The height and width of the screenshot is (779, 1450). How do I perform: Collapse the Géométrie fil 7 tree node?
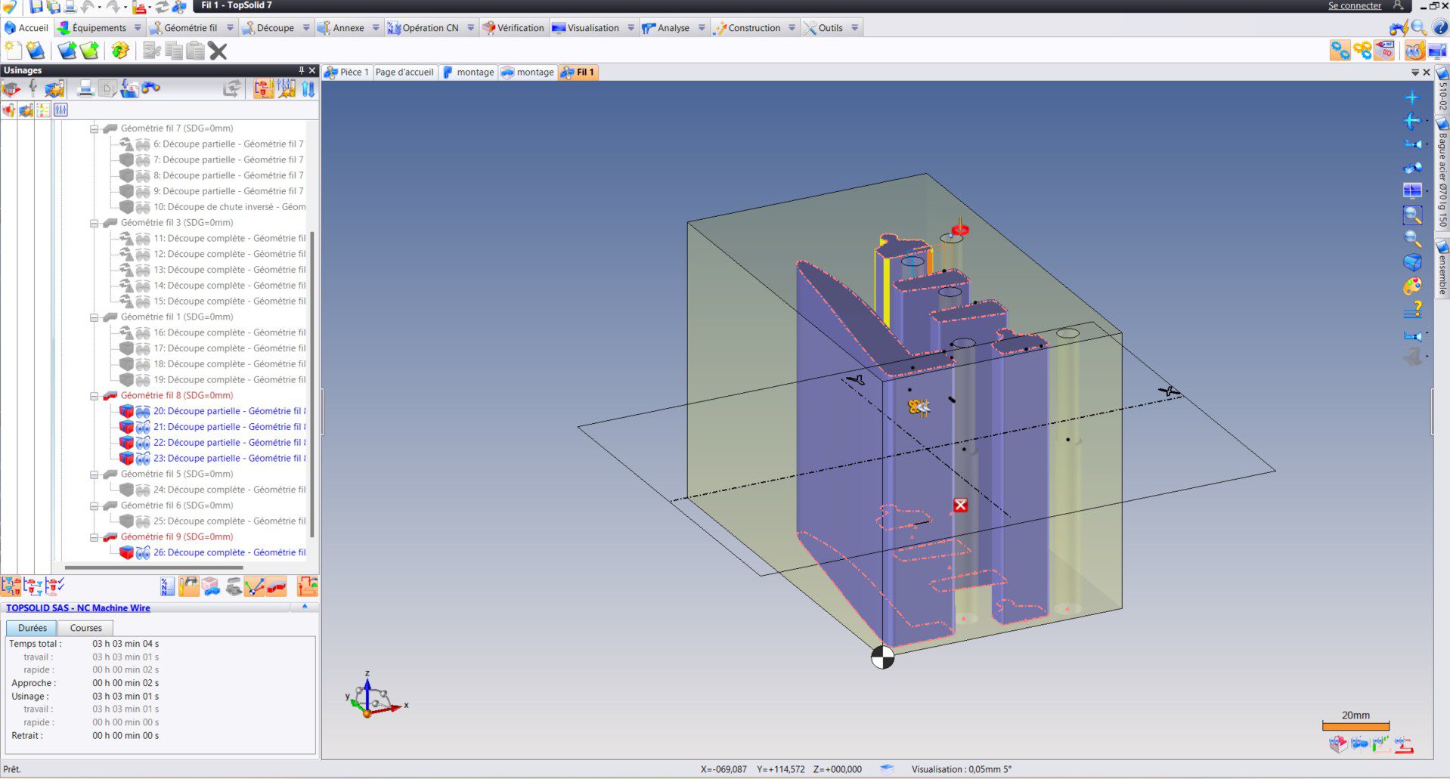point(94,129)
